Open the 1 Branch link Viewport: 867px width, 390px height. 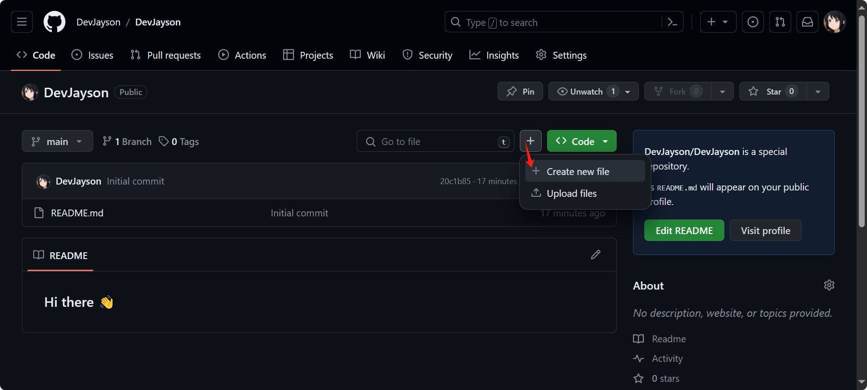pos(127,141)
